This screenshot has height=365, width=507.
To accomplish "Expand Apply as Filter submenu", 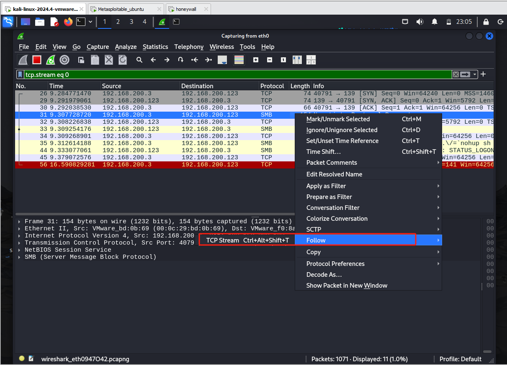I will tap(368, 186).
